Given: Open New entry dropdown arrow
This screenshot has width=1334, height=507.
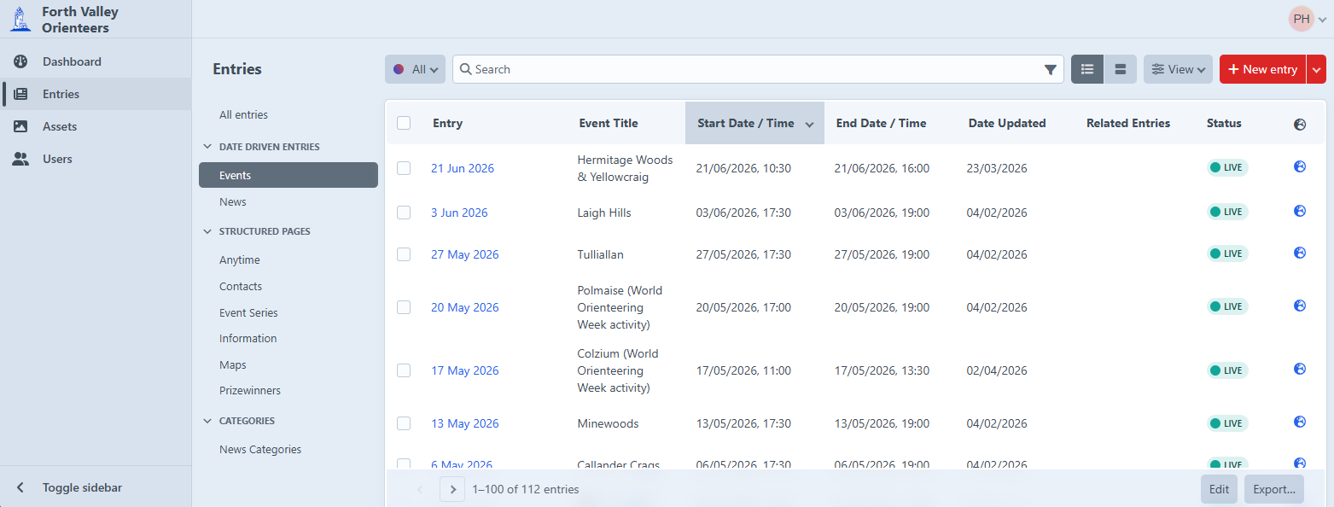Looking at the screenshot, I should point(1316,69).
